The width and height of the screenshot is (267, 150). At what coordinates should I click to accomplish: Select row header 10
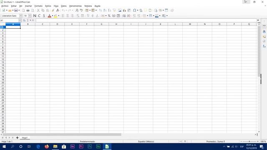click(3, 53)
